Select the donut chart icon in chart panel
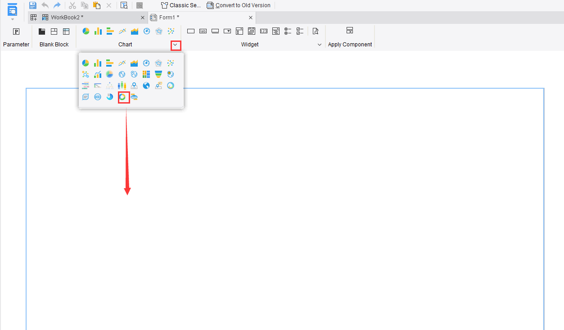The image size is (564, 330). [x=122, y=97]
